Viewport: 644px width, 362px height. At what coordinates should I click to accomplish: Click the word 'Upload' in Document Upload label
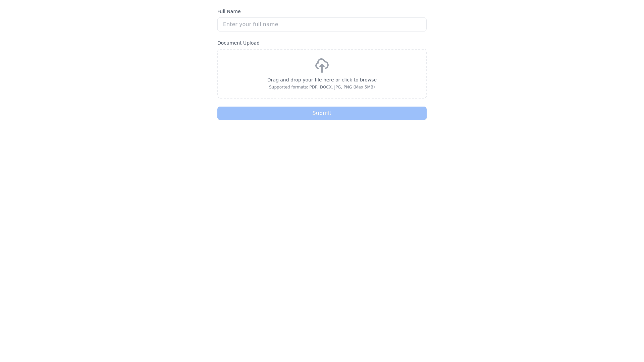tap(251, 43)
